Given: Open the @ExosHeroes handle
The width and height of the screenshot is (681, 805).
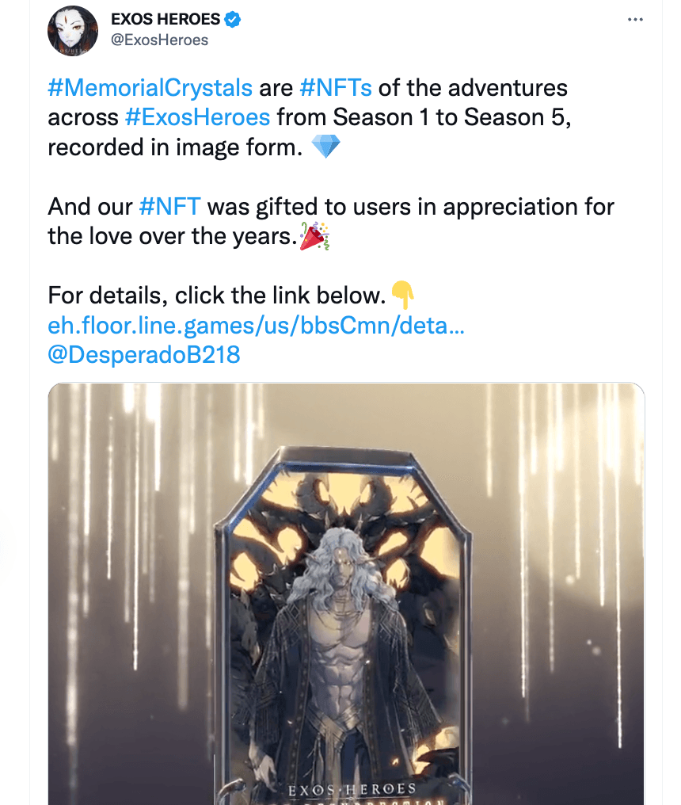Looking at the screenshot, I should (x=160, y=40).
